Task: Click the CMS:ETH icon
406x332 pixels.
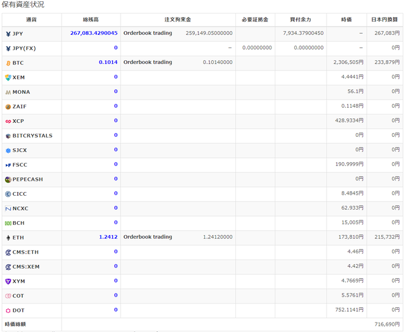Action: point(8,252)
